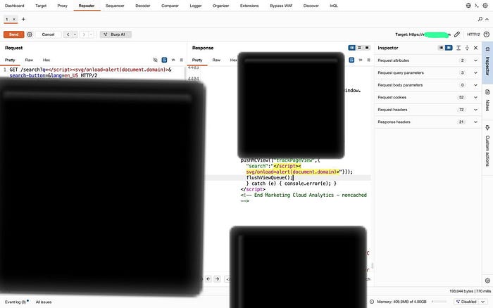Image resolution: width=493 pixels, height=308 pixels.
Task: Open the Event log
Action: [16, 302]
